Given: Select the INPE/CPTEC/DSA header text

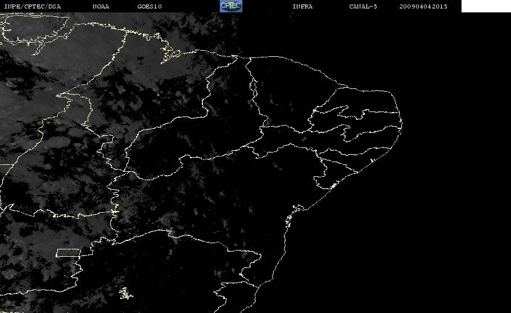Looking at the screenshot, I should pyautogui.click(x=33, y=6).
